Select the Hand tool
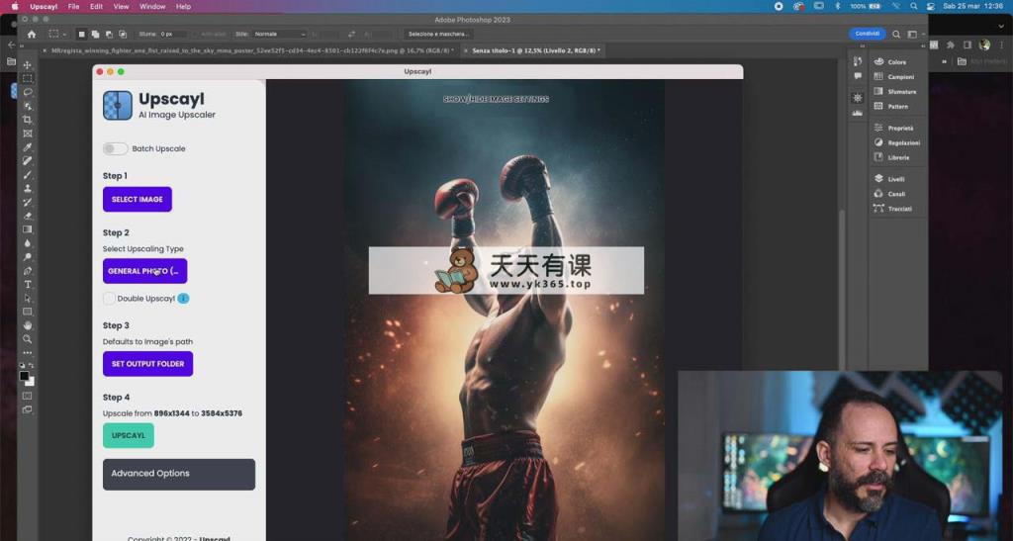The image size is (1013, 541). click(27, 325)
